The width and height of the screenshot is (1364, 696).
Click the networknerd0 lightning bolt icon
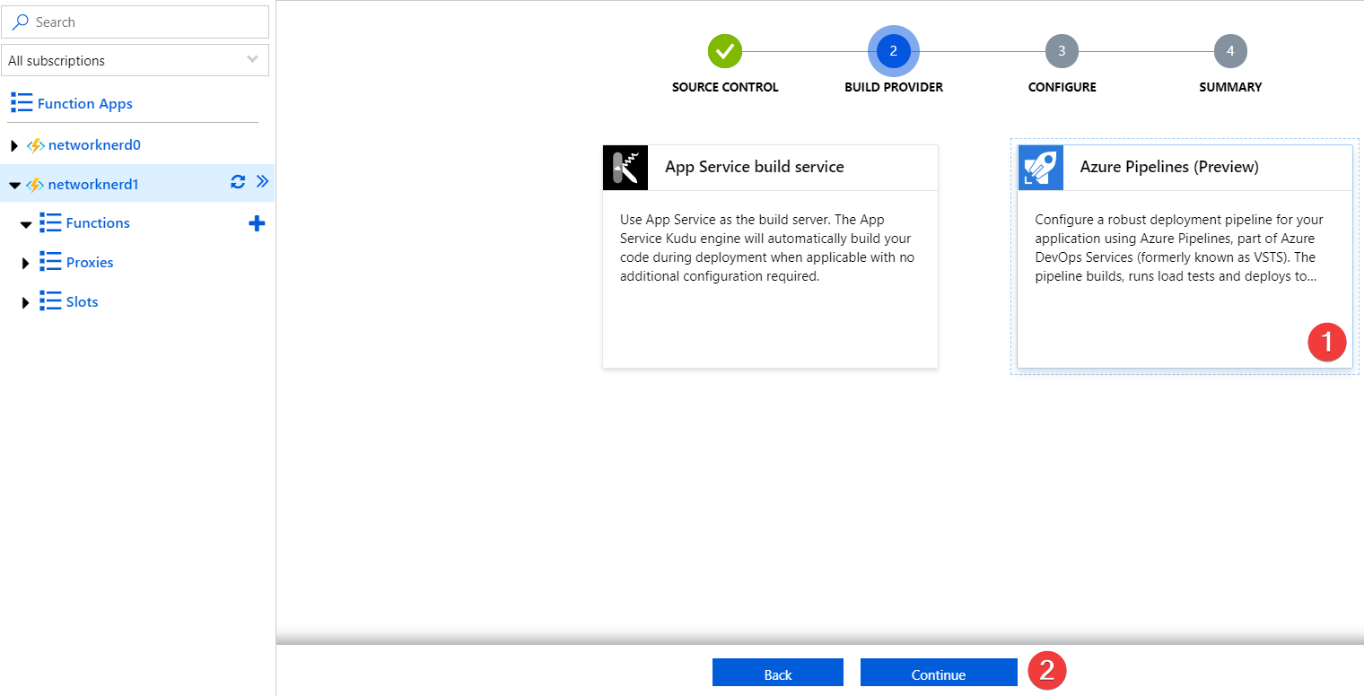[35, 145]
